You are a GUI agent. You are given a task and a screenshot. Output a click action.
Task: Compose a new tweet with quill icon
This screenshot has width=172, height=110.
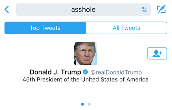pos(161,9)
